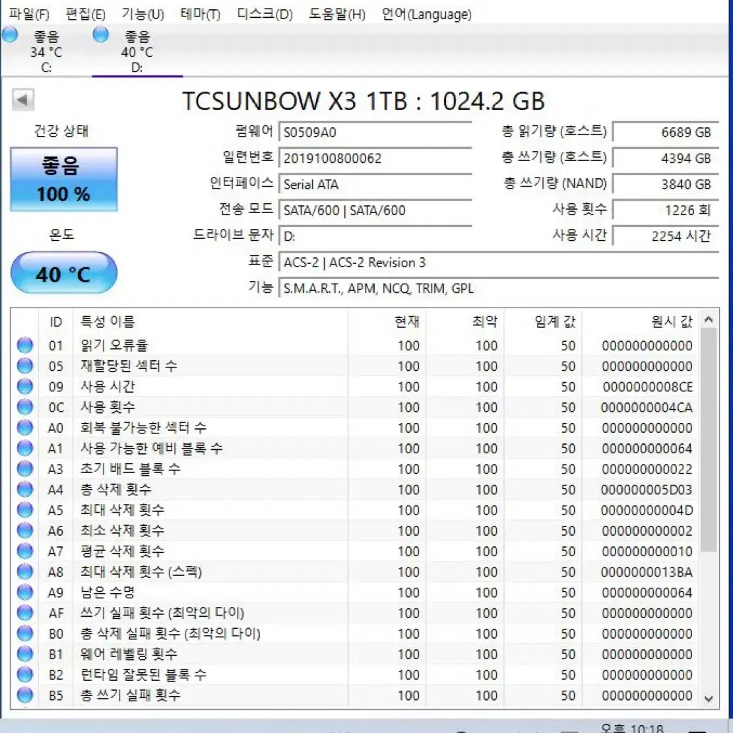The width and height of the screenshot is (733, 733).
Task: Click the total host writes value 4394 GB
Action: tap(666, 159)
